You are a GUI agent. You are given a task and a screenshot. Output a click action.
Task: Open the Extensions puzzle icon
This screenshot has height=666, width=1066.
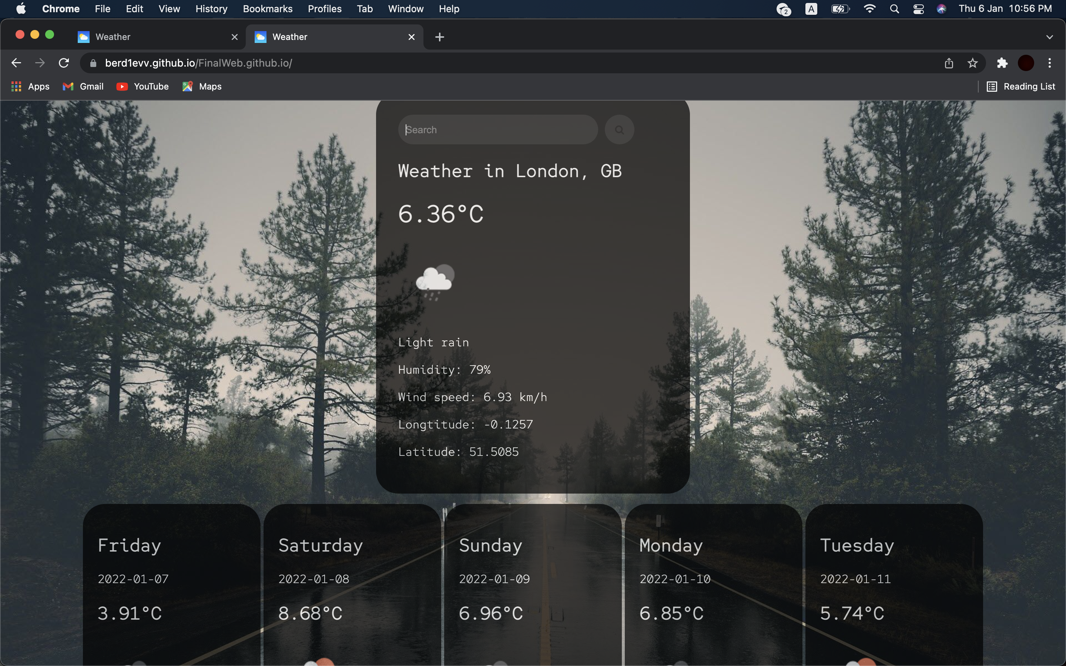tap(1002, 63)
